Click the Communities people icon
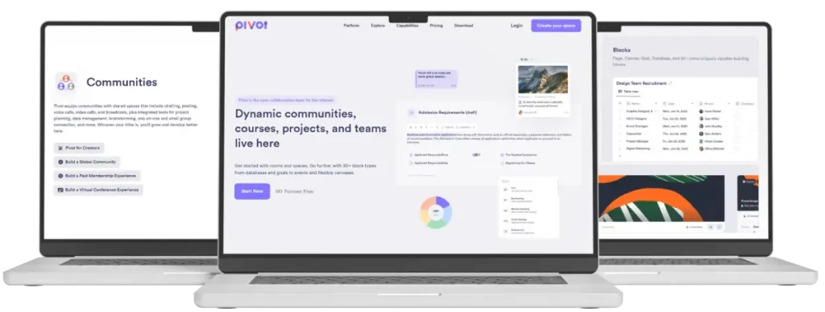825x312 pixels. (x=66, y=82)
